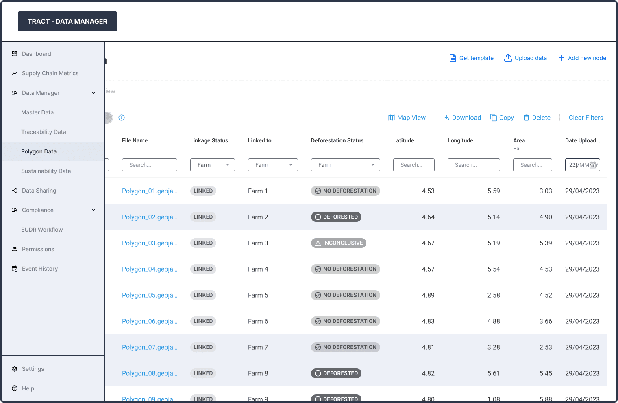Click the Farm 1 NO DEFORESTATION check icon
The image size is (618, 403).
pyautogui.click(x=318, y=191)
